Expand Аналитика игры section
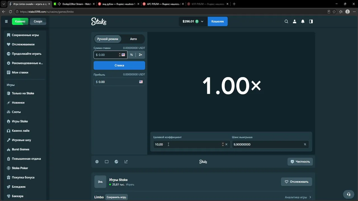The width and height of the screenshot is (358, 201). 298,197
